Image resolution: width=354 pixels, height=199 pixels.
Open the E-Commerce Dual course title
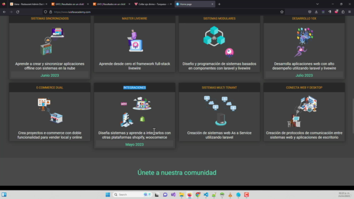tap(50, 87)
